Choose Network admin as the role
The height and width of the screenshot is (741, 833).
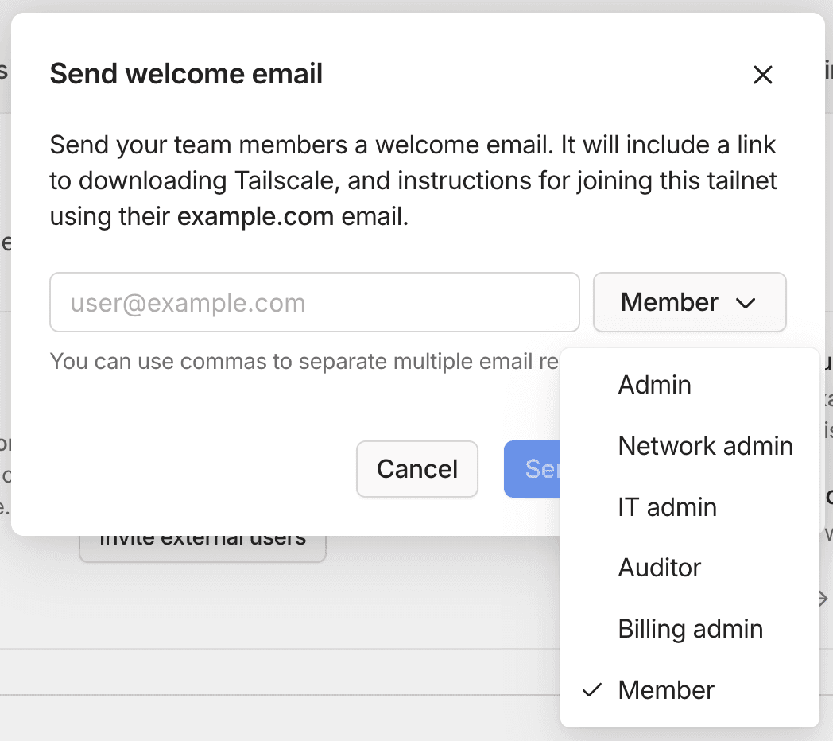click(705, 445)
